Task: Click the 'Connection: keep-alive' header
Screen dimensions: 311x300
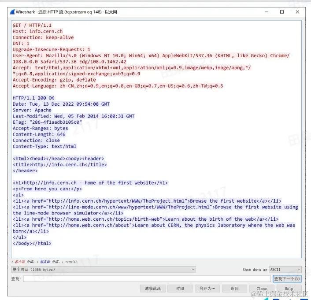Action: point(43,37)
